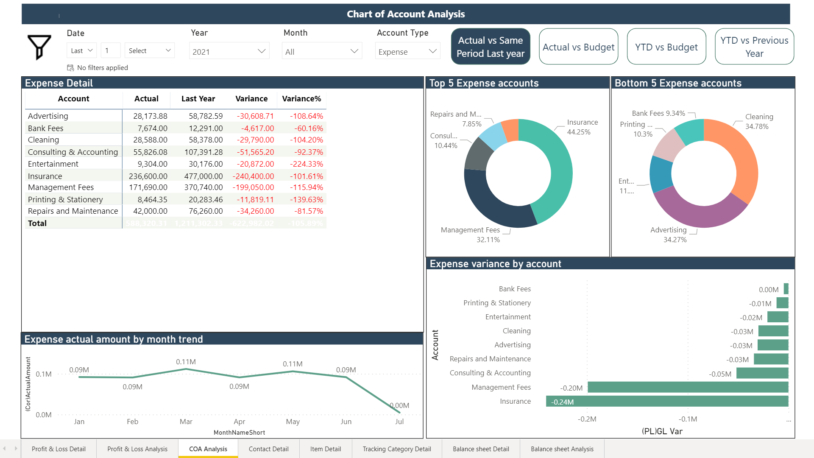The width and height of the screenshot is (814, 458).
Task: Select the YTD vs Budget button
Action: [x=666, y=47]
